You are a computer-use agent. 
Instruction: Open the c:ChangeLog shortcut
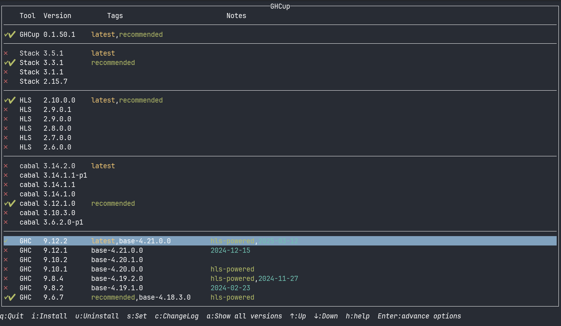coord(177,316)
